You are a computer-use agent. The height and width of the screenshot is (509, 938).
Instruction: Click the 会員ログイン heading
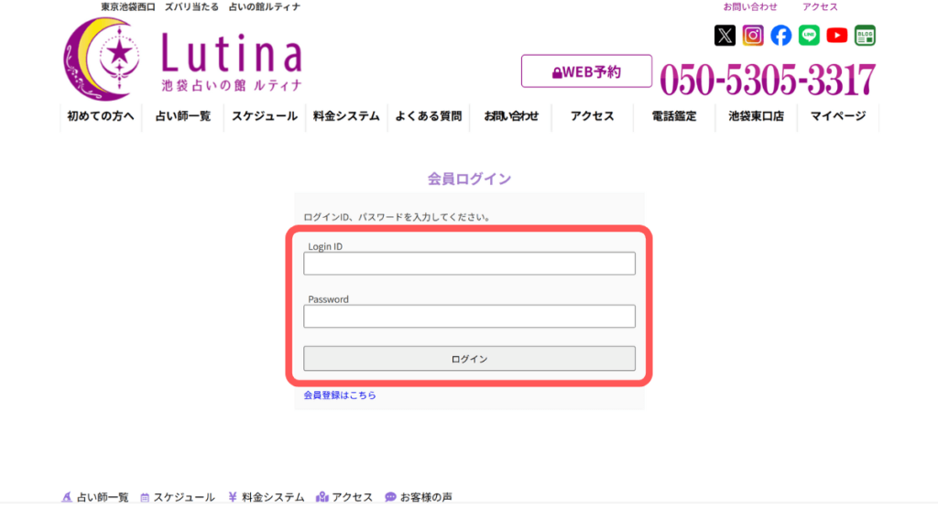469,179
